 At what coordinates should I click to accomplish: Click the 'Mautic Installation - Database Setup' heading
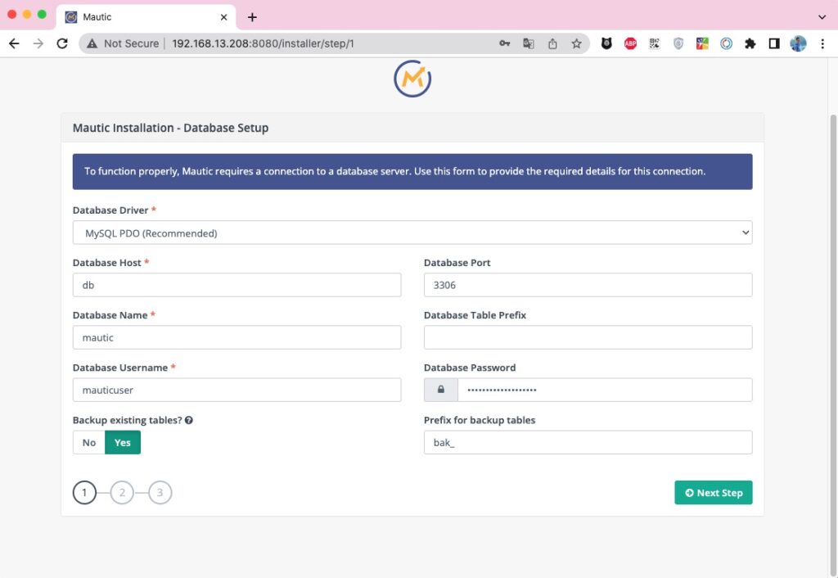pos(170,128)
